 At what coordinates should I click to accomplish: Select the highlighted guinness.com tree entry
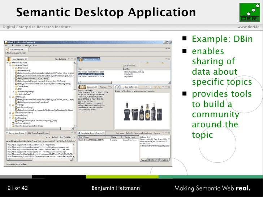point(34,78)
